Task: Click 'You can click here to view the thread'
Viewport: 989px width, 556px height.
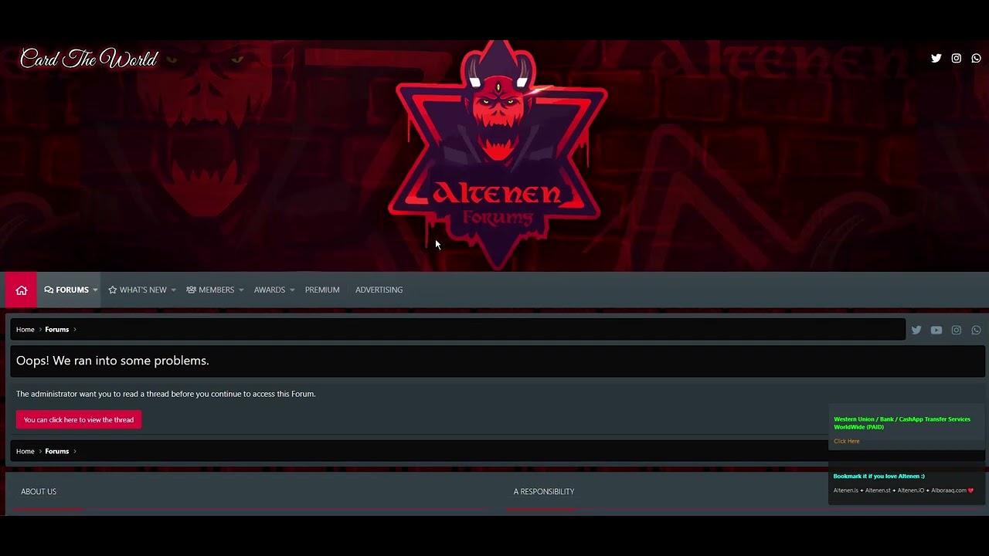Action: pos(79,420)
